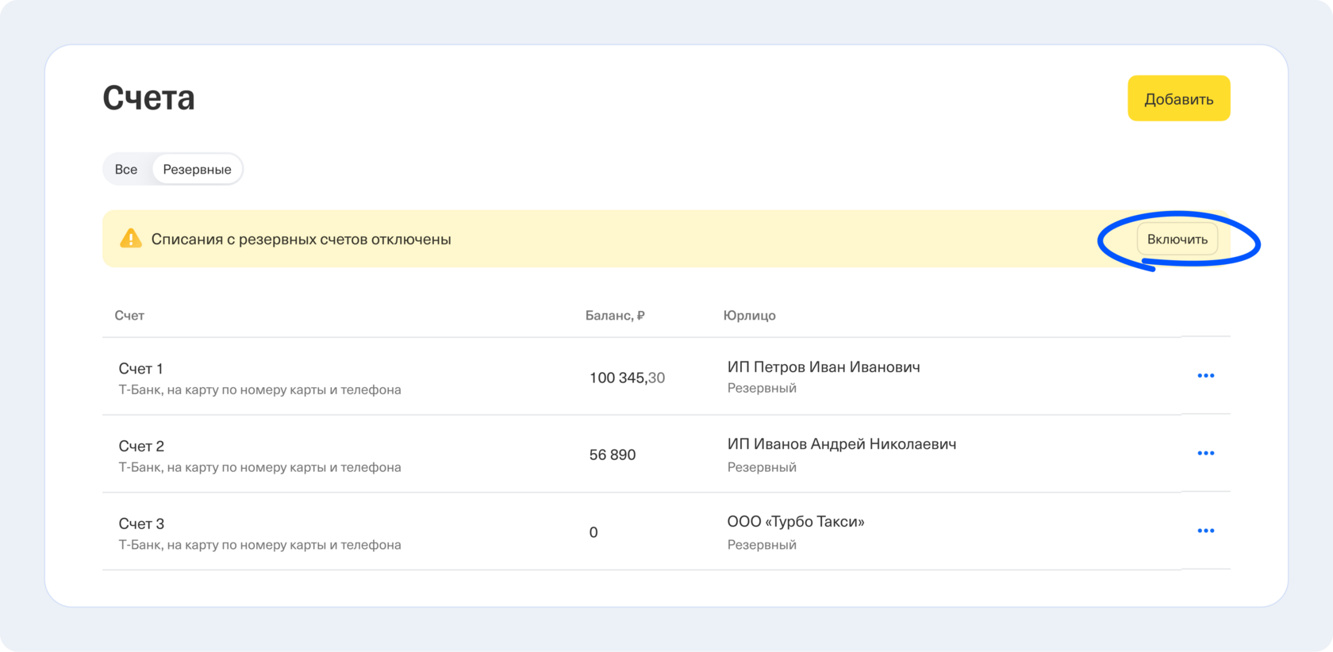Click the balance 56 890

(x=613, y=455)
